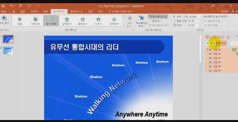Open the 트리거 (Trigger) dropdown
This screenshot has width=238, height=122.
(x=155, y=21)
